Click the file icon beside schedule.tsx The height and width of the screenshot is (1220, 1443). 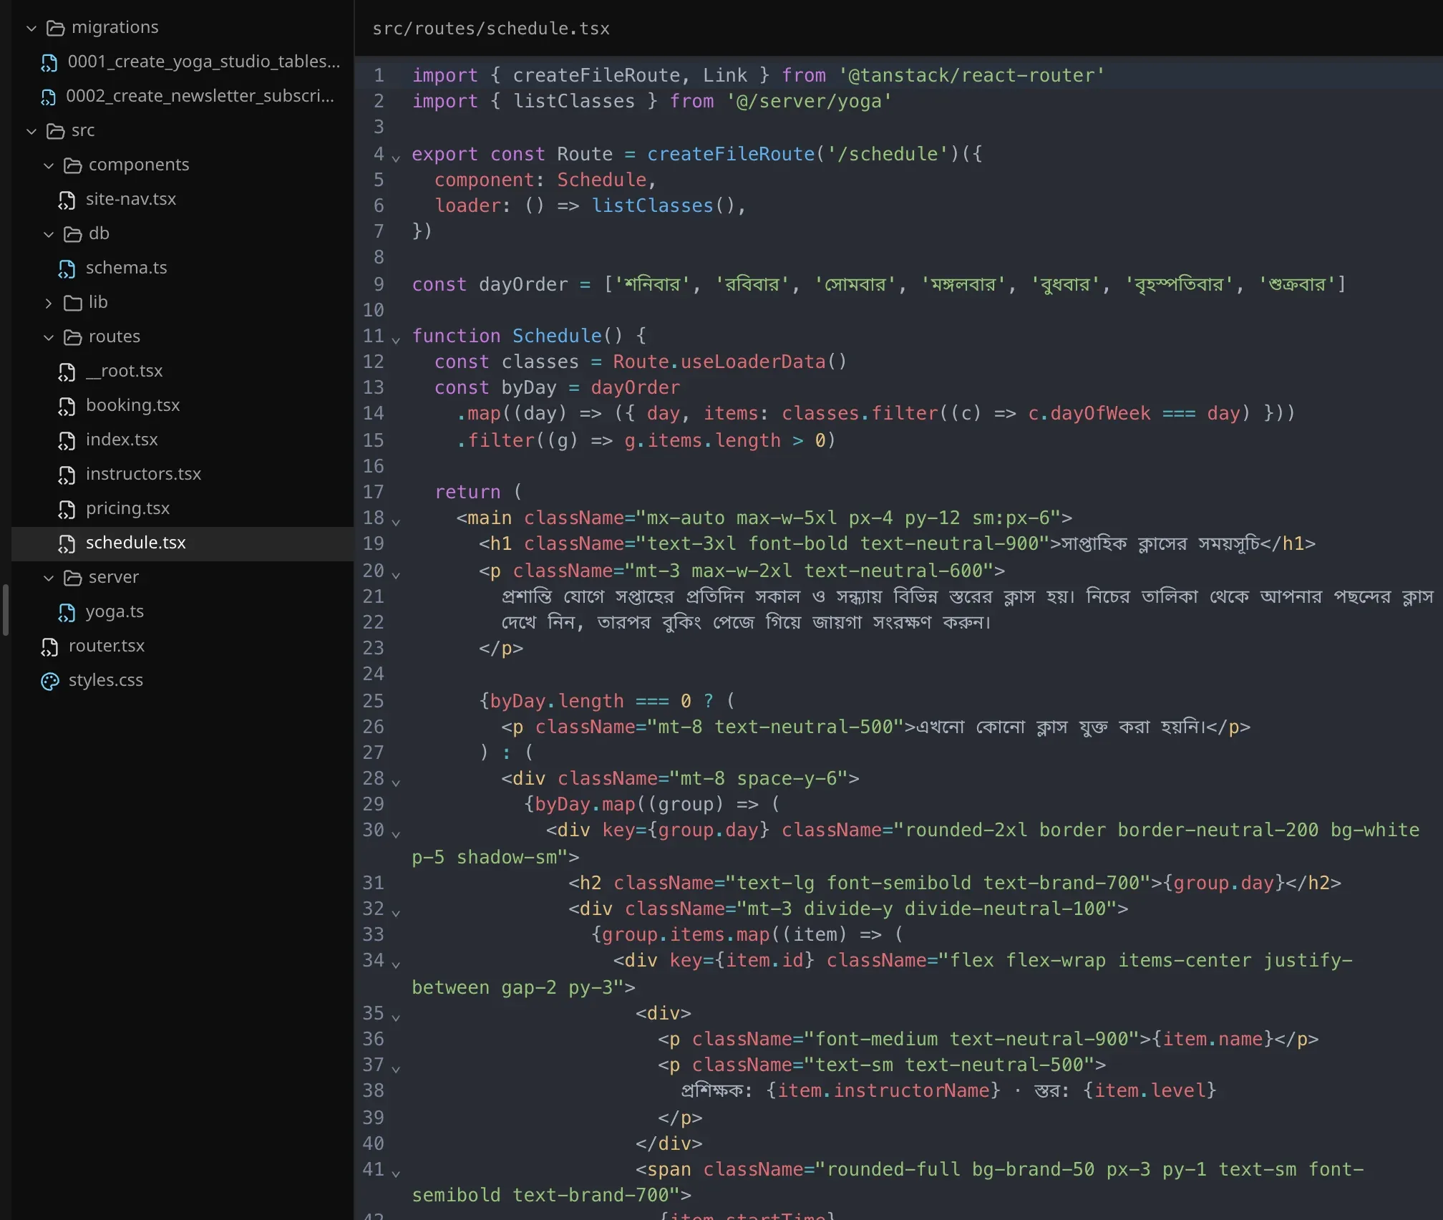(67, 544)
